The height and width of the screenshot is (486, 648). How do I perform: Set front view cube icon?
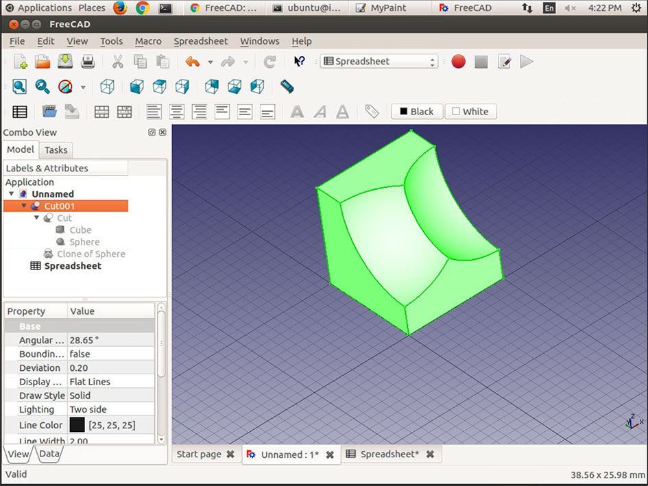tap(136, 87)
